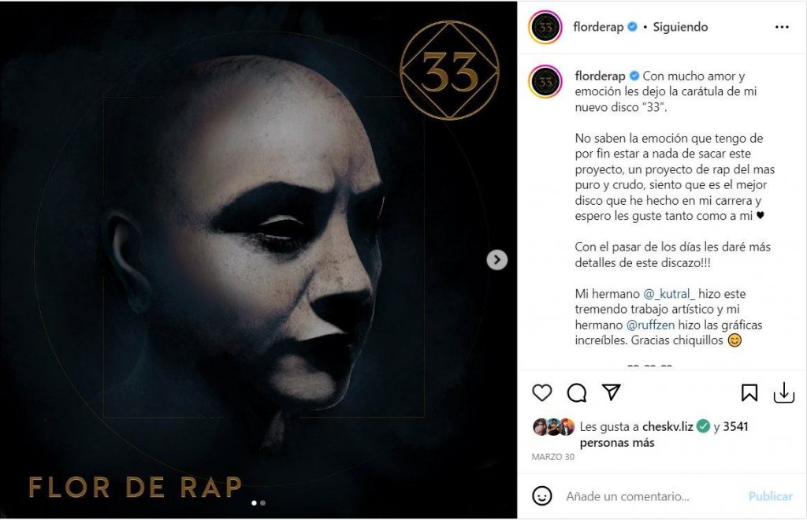View the list of 3541 people who liked
The width and height of the screenshot is (807, 520).
pos(735,427)
